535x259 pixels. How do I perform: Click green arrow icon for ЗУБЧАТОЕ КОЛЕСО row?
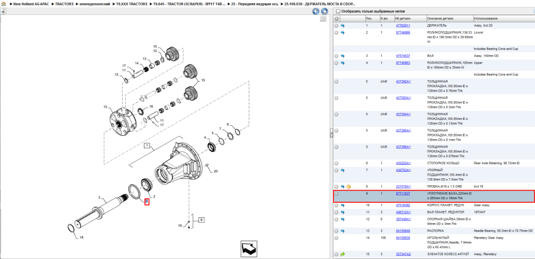pyautogui.click(x=342, y=254)
